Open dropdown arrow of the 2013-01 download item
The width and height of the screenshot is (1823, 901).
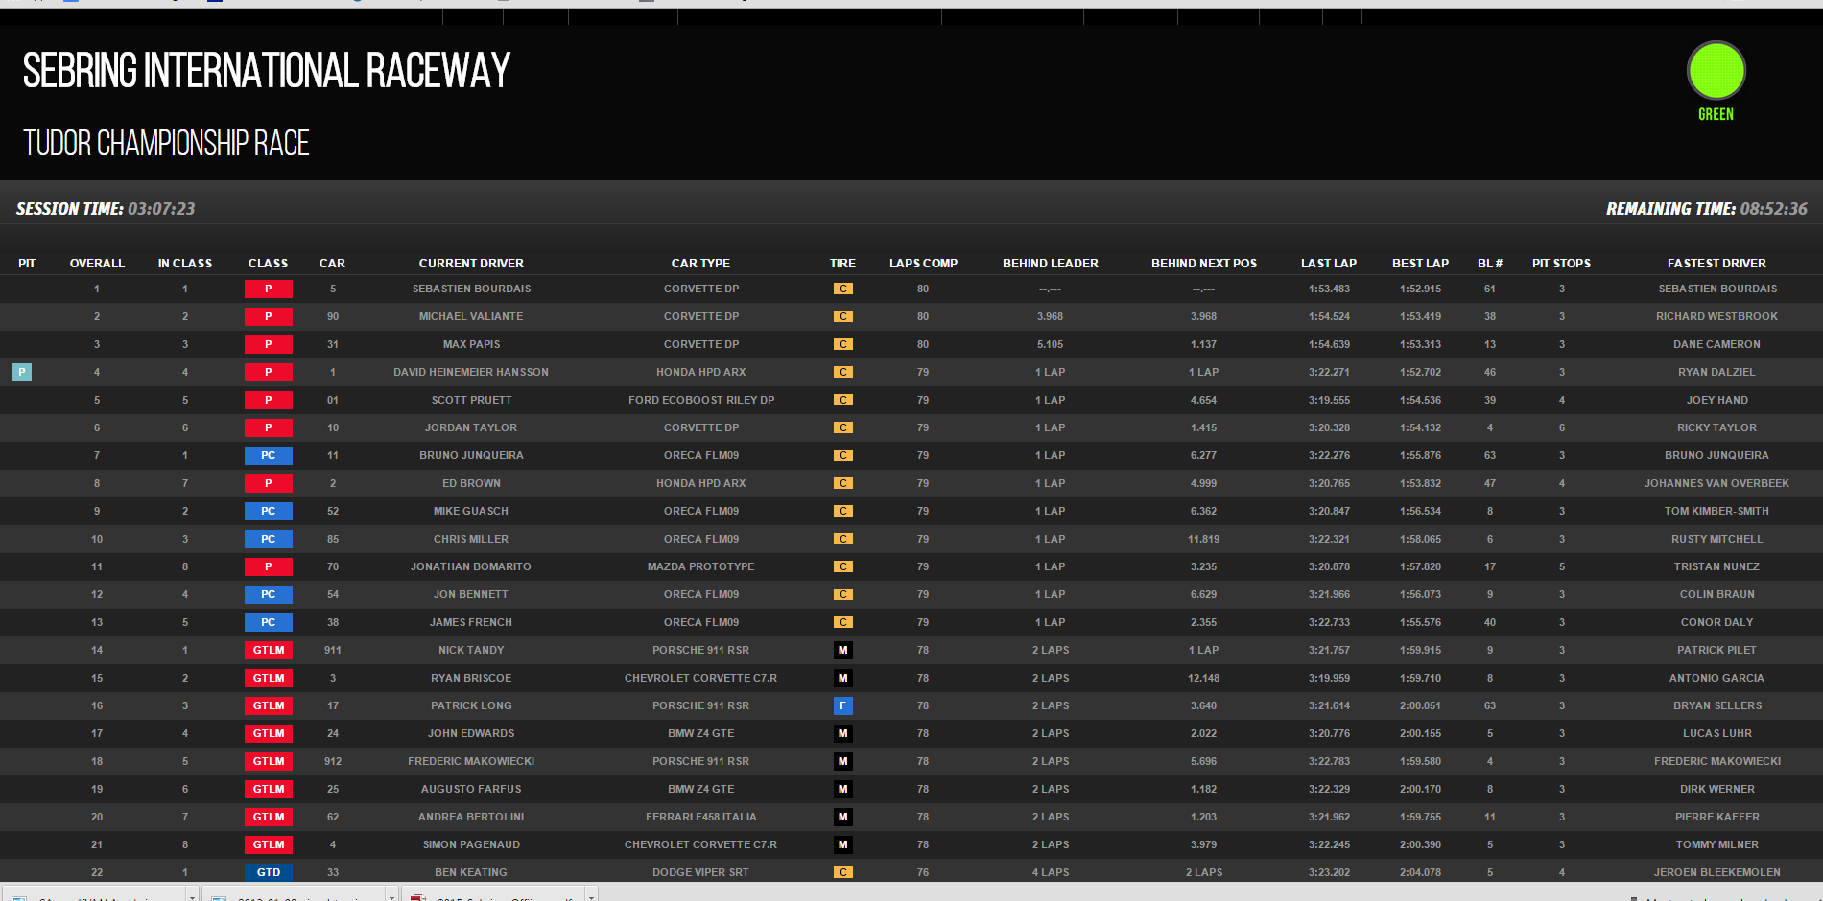pos(391,895)
